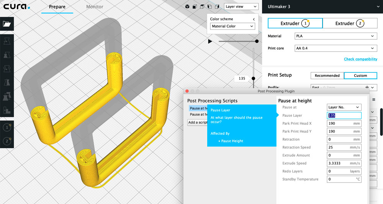Open the Pause at Layer No. dropdown
Screen dimensions: 383x204
[x=344, y=107]
